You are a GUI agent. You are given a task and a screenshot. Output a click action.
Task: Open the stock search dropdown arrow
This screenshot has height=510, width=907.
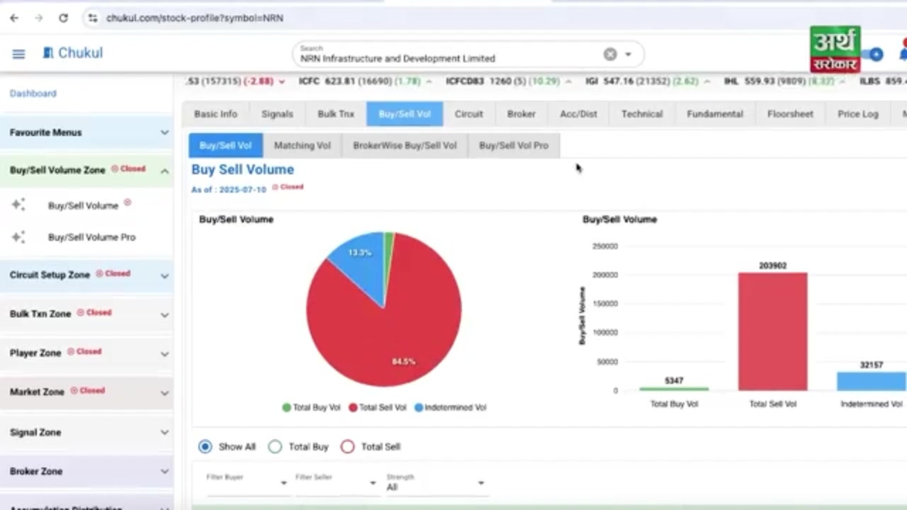[x=628, y=55]
